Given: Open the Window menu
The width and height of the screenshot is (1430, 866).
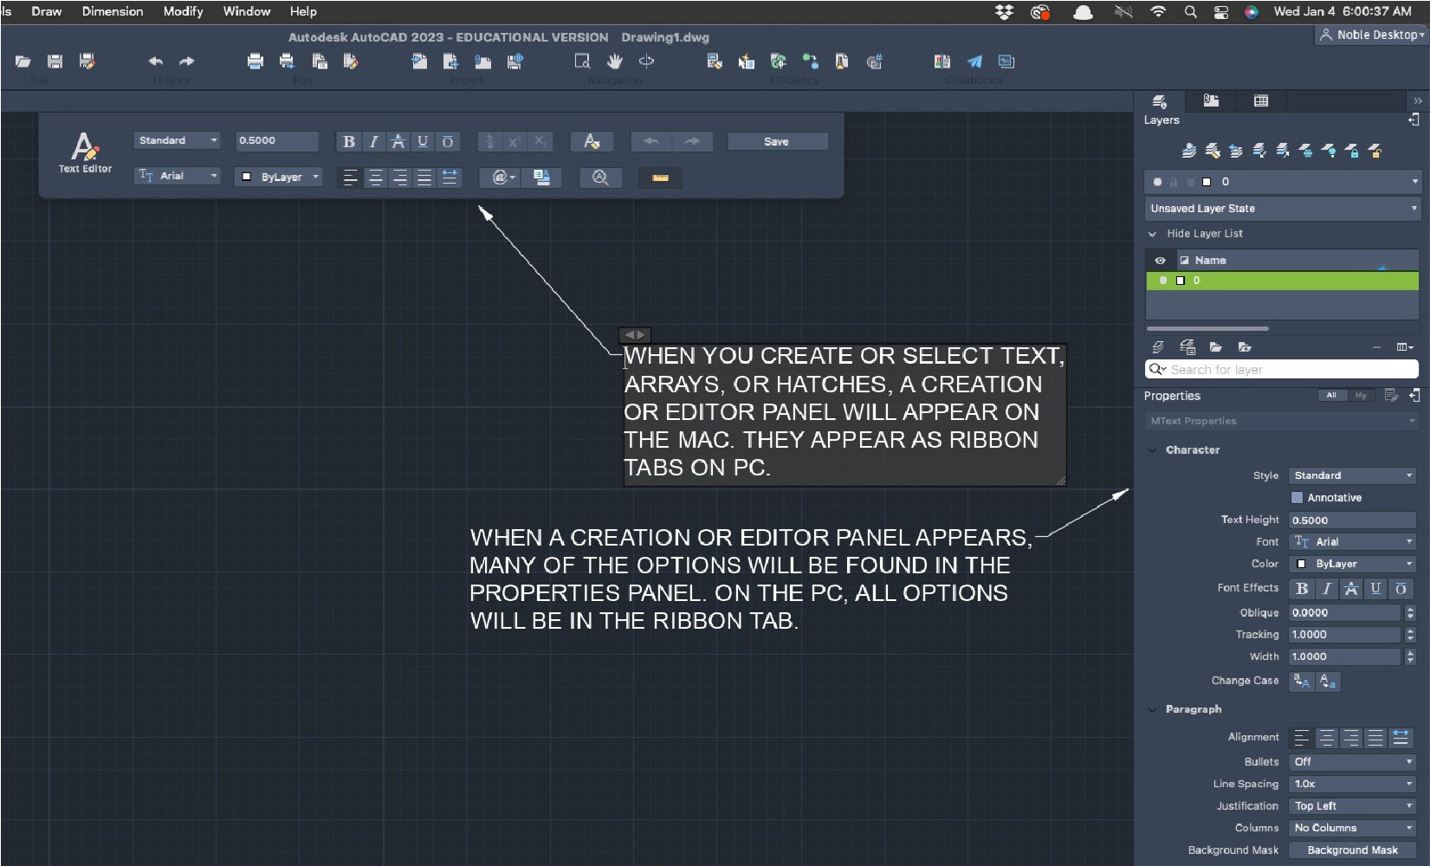Looking at the screenshot, I should 246,11.
